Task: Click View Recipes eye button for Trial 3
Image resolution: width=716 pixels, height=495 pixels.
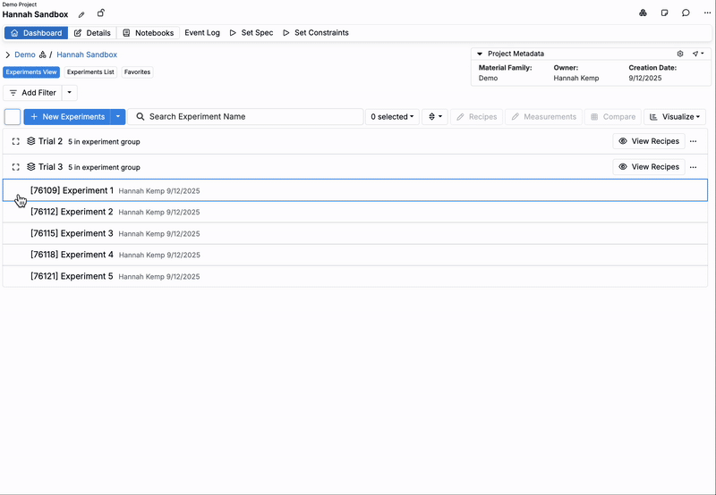Action: click(x=649, y=167)
